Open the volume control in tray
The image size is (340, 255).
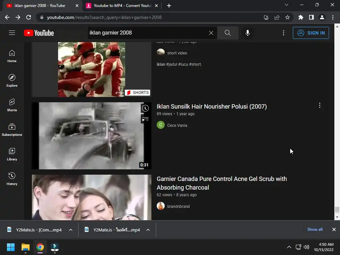[x=306, y=247]
